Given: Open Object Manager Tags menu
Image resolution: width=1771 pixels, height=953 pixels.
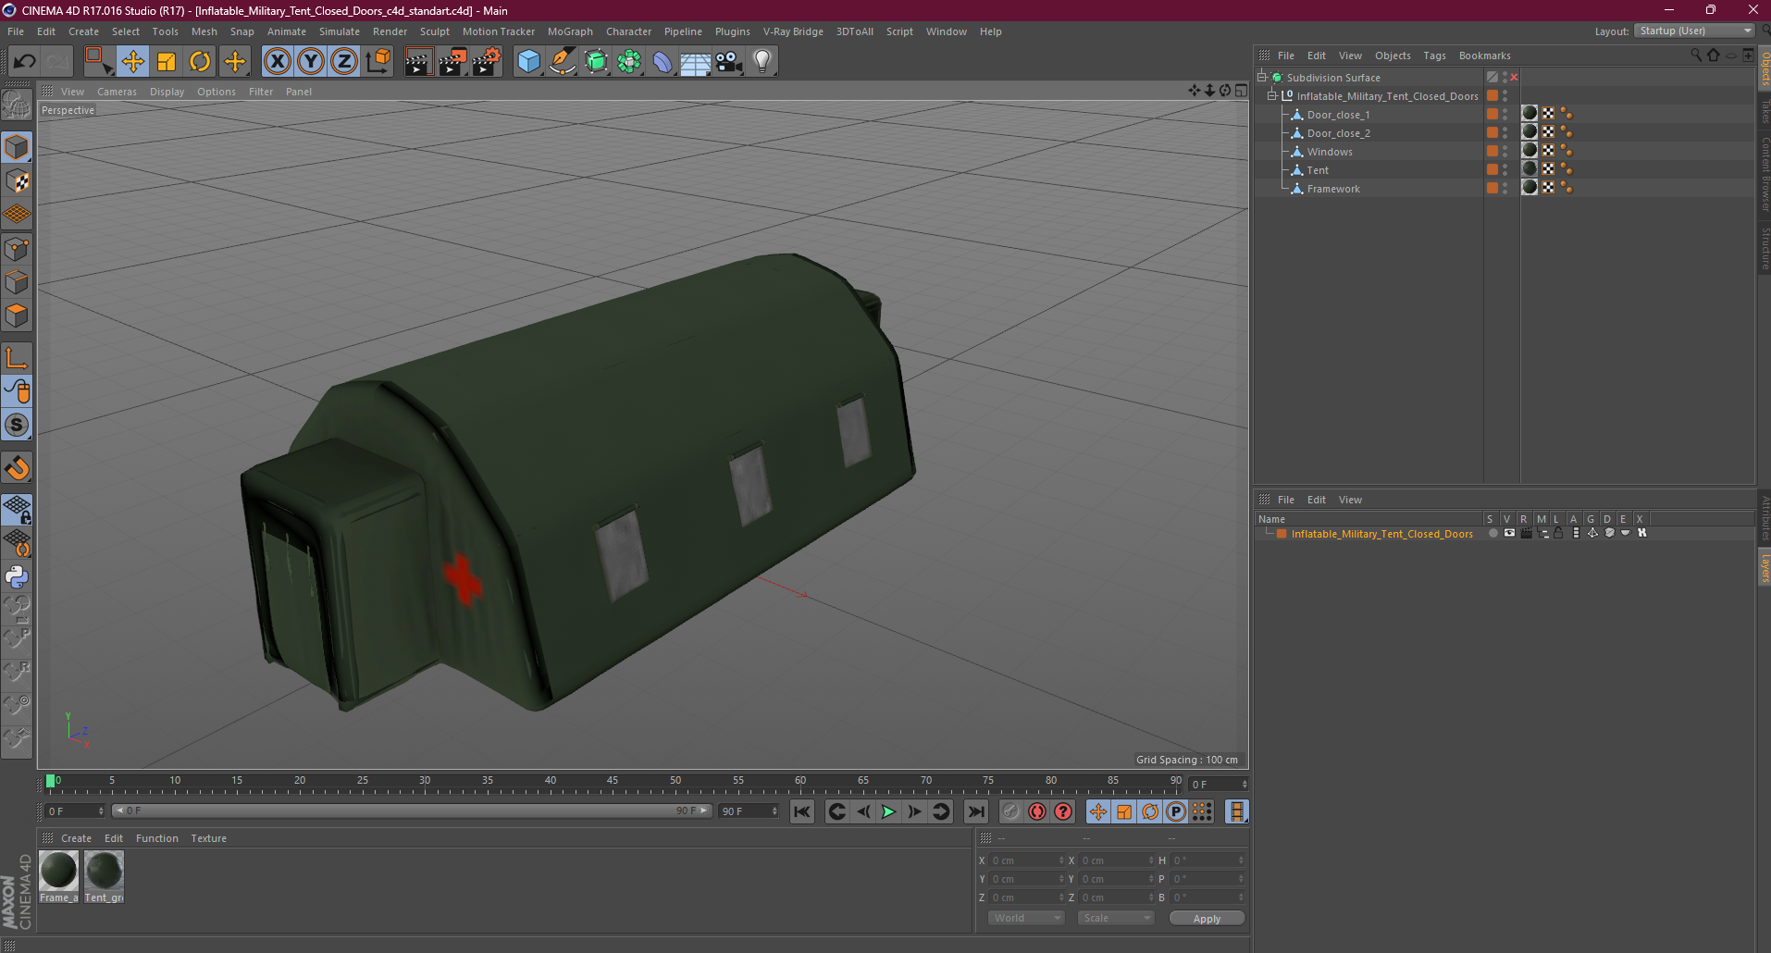Looking at the screenshot, I should click(1434, 56).
